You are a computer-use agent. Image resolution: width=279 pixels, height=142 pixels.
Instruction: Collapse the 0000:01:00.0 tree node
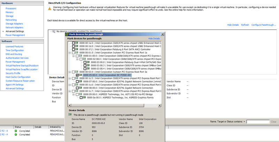click(x=74, y=56)
